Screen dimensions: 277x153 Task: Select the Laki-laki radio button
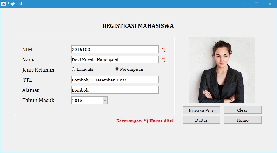click(73, 69)
